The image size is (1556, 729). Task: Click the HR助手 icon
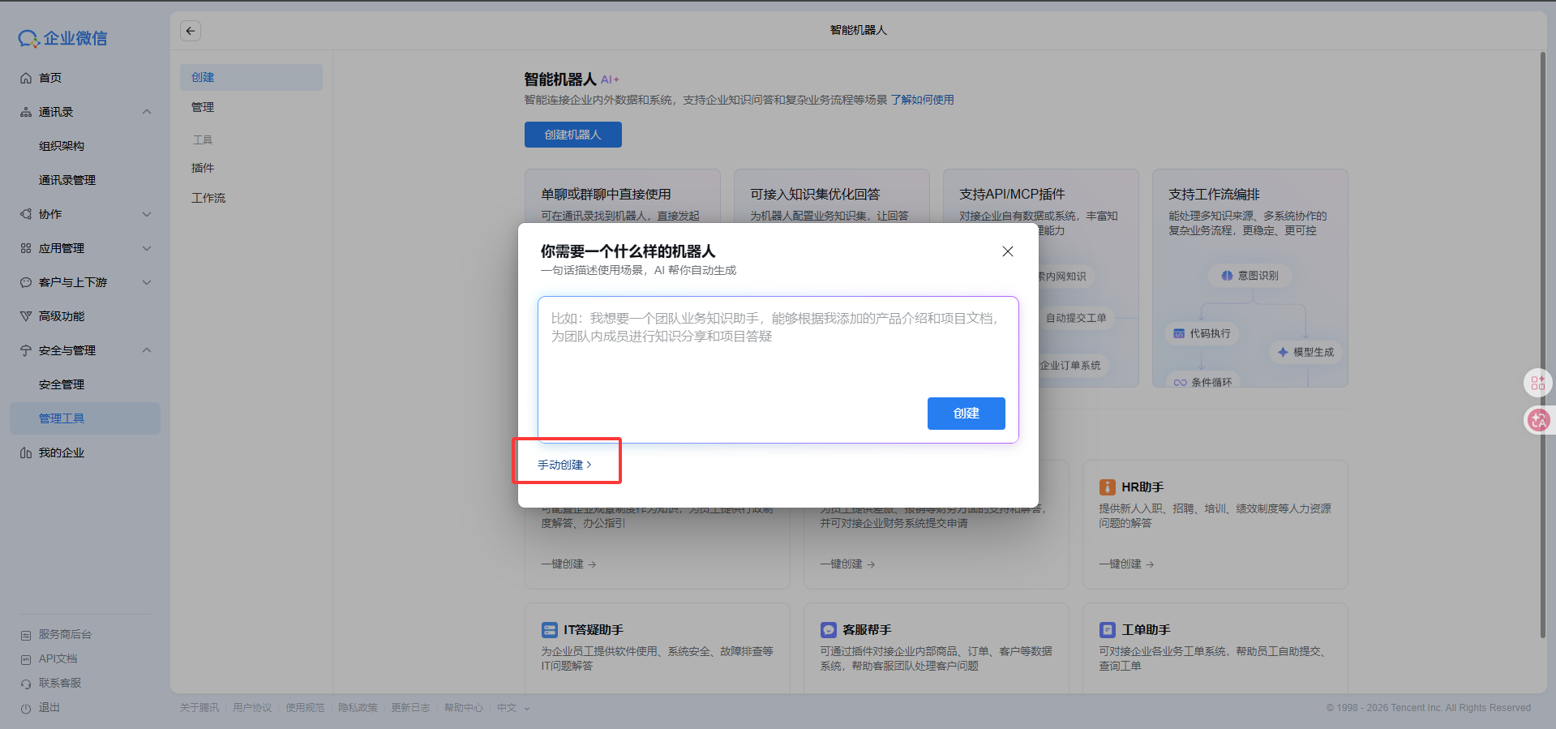point(1107,487)
